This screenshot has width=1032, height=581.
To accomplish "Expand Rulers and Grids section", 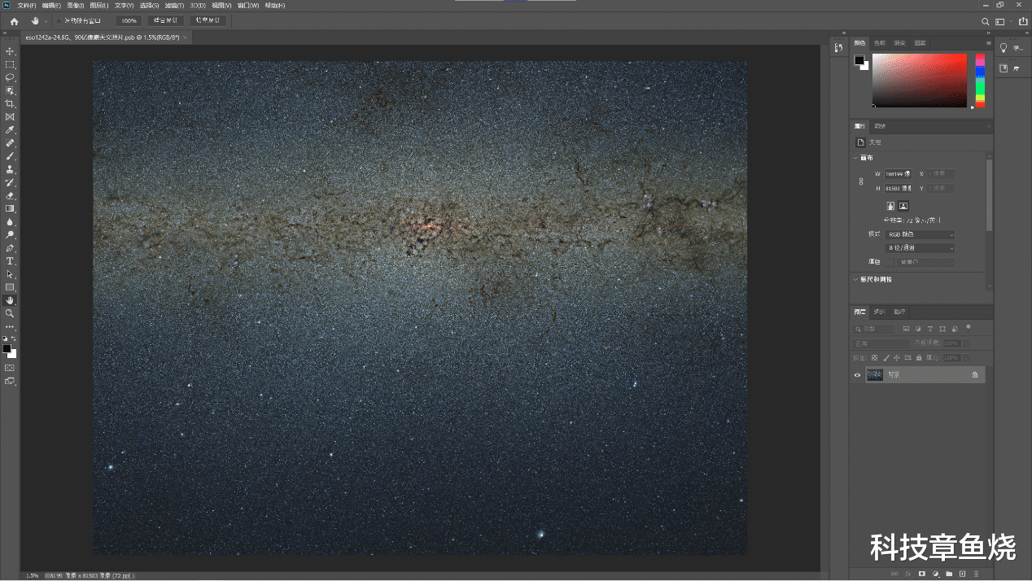I will click(x=855, y=279).
